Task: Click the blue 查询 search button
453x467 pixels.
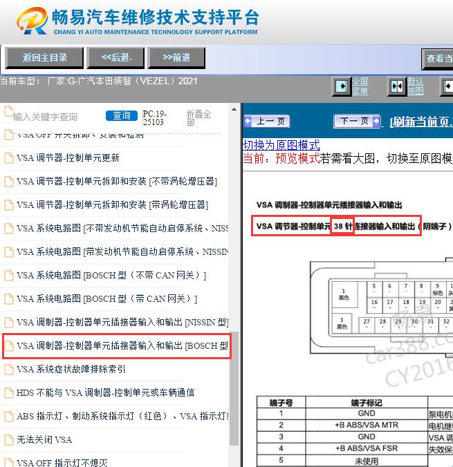Action: pyautogui.click(x=122, y=115)
